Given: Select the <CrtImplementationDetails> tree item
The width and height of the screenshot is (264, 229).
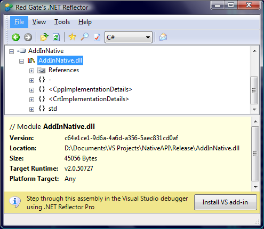Looking at the screenshot, I should 89,99.
